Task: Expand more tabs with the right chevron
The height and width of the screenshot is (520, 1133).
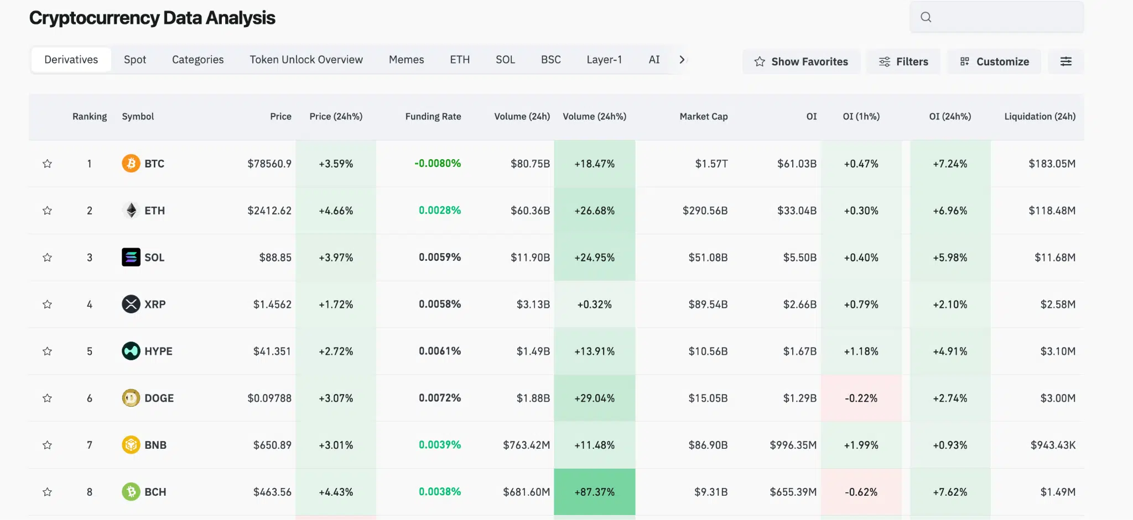Action: pyautogui.click(x=683, y=59)
